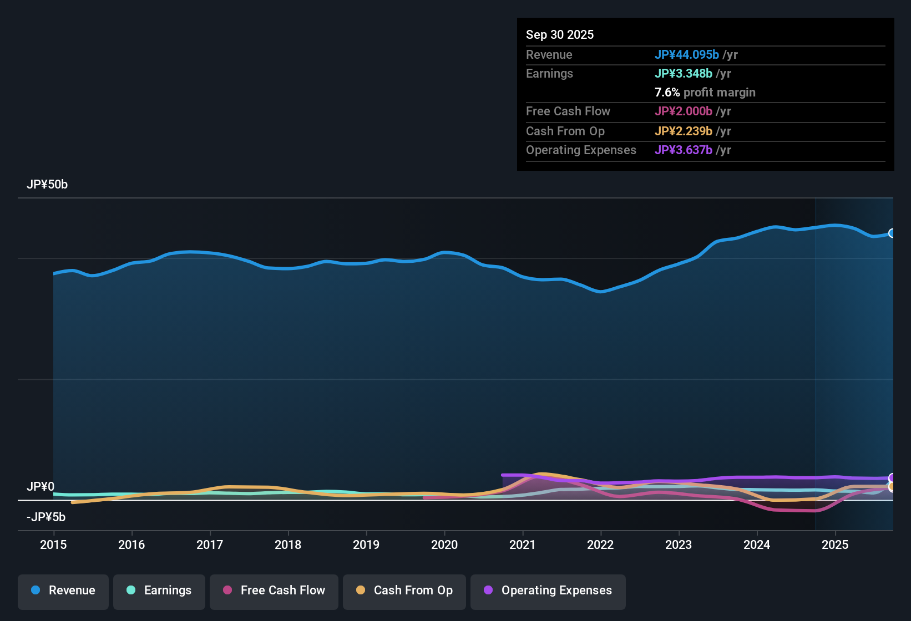
Task: Click the blue Revenue legend dot
Action: click(x=36, y=591)
